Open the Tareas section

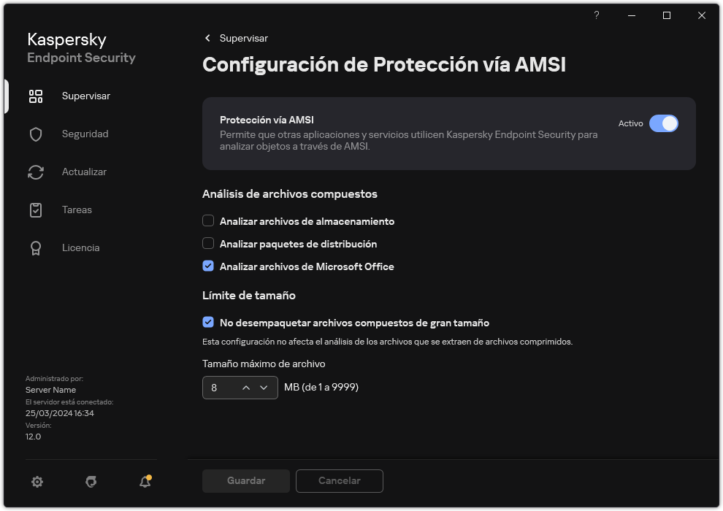pyautogui.click(x=76, y=210)
